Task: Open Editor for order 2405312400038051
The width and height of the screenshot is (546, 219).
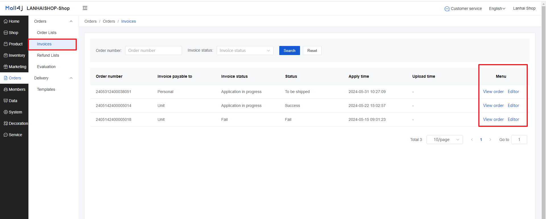Action: (513, 92)
